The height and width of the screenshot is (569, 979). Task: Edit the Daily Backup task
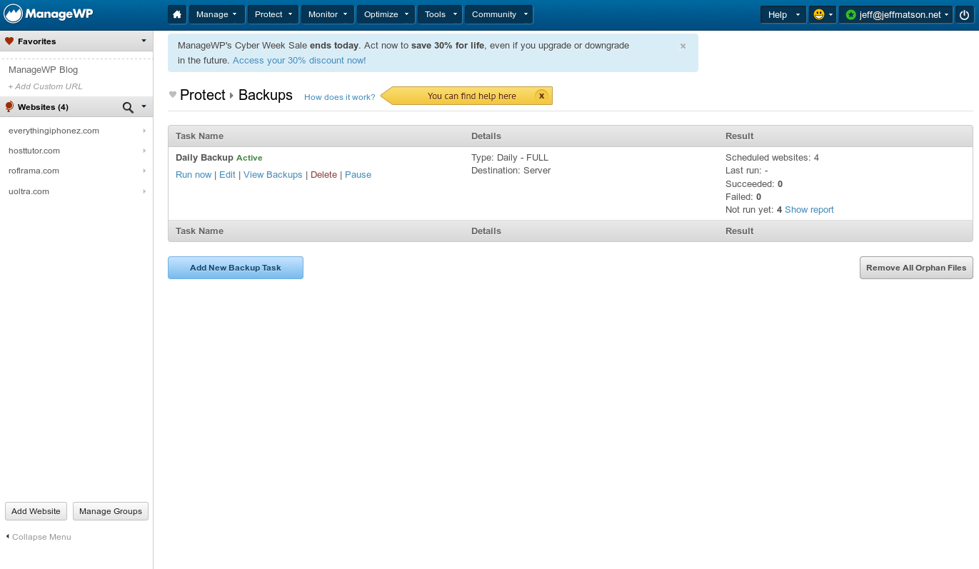[x=227, y=175]
